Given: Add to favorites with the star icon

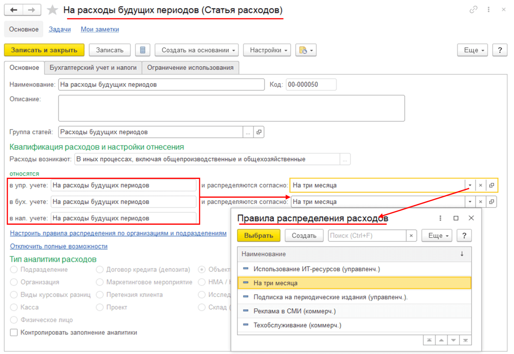Looking at the screenshot, I should point(52,10).
